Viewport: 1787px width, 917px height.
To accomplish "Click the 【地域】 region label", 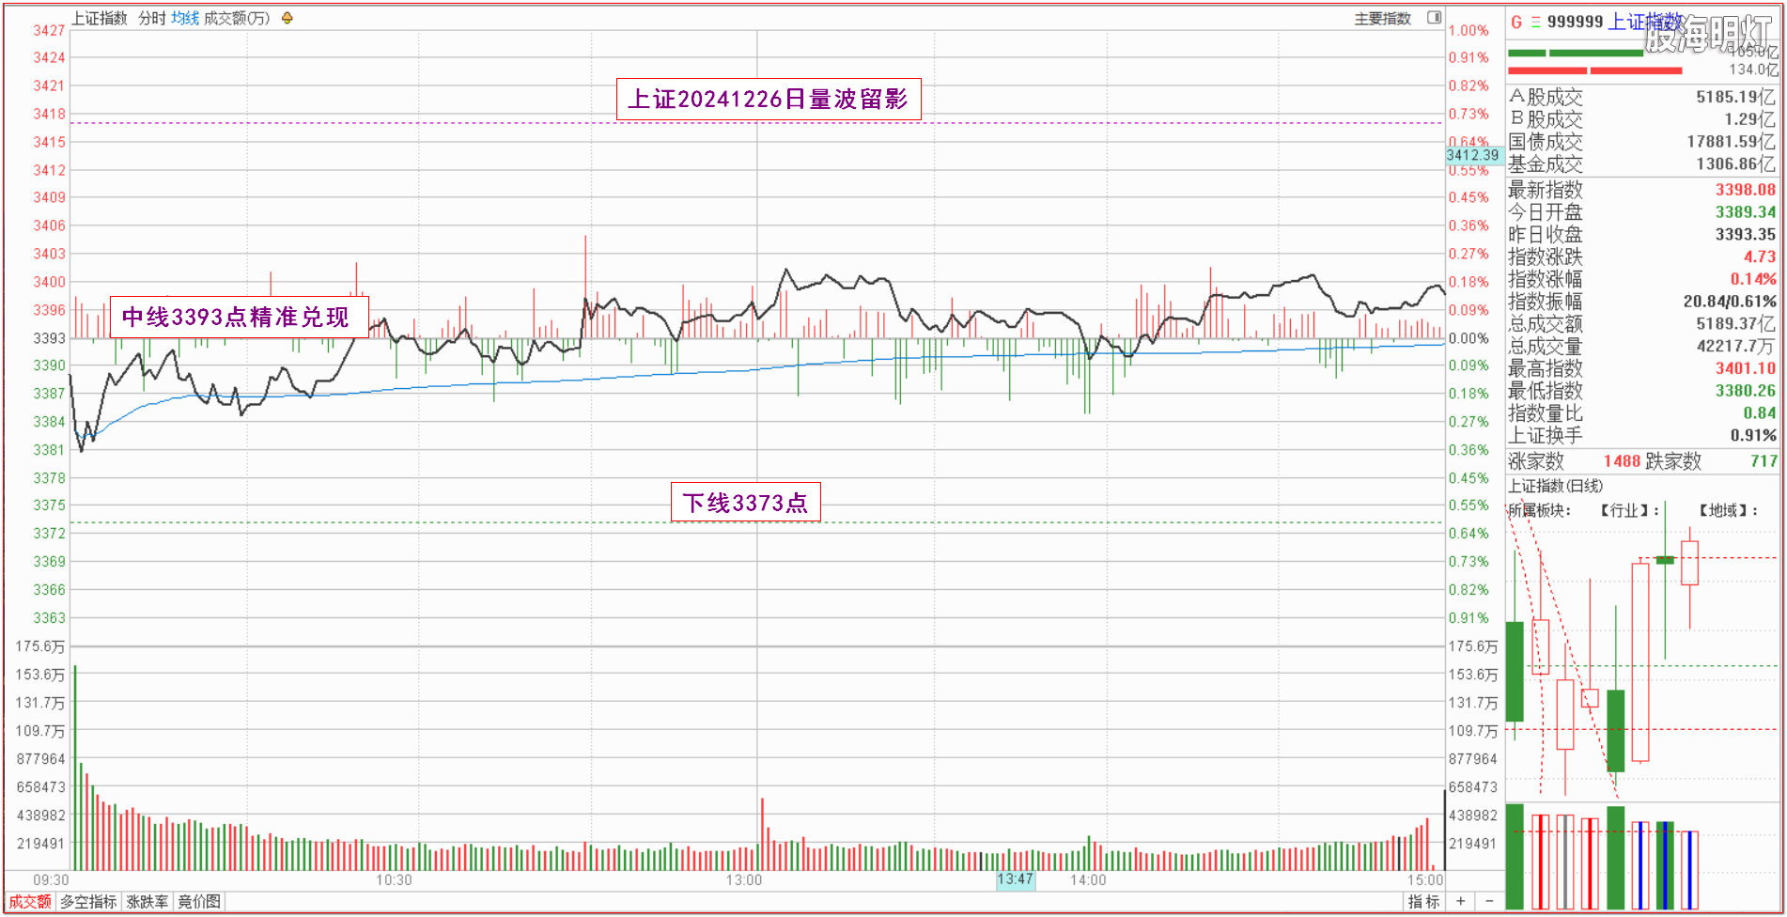I will coord(1729,510).
